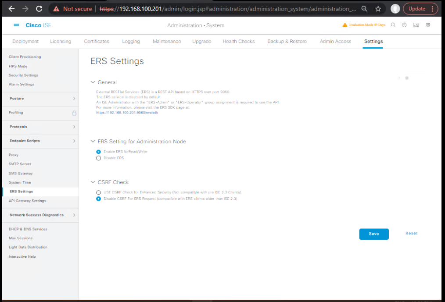The width and height of the screenshot is (445, 302).
Task: Open SMS Gateway settings
Action: (21, 173)
